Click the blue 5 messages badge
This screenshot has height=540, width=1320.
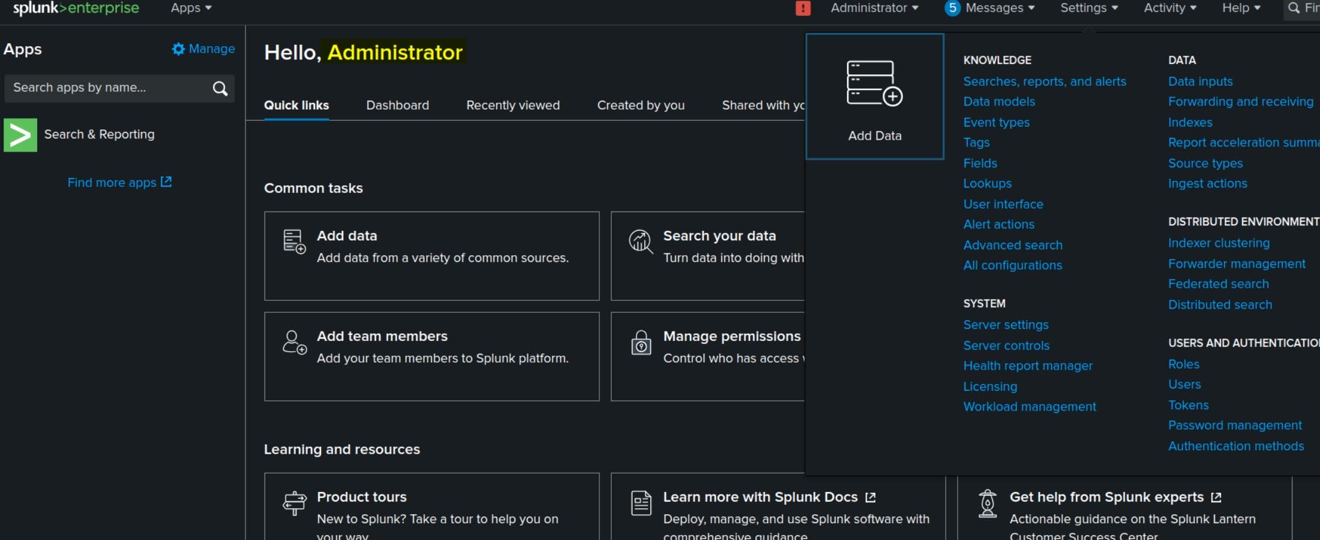coord(952,8)
